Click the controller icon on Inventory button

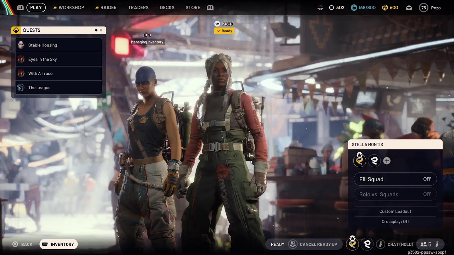tap(45, 244)
